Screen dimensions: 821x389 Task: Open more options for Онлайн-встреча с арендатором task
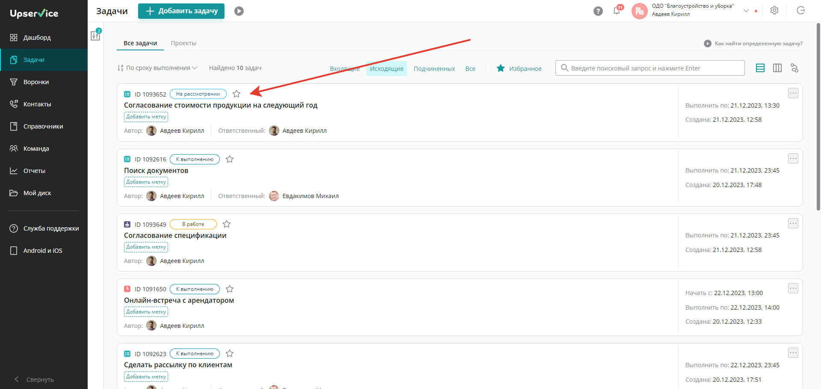793,288
